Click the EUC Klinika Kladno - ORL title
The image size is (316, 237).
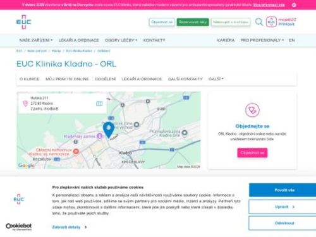click(66, 64)
